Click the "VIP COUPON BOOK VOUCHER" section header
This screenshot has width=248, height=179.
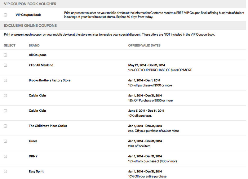pyautogui.click(x=30, y=4)
